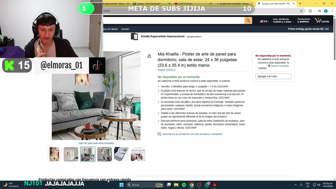336x189 pixels.
Task: Open the Chrome media control icon
Action: click(x=319, y=11)
